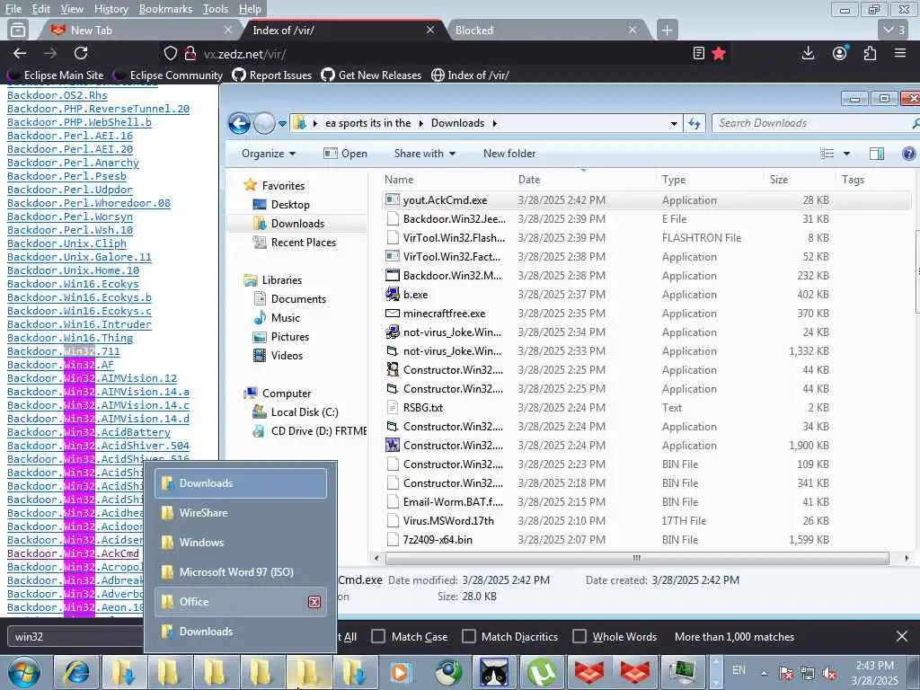
Task: Click the horizontal scrollbar of file list
Action: pyautogui.click(x=637, y=558)
